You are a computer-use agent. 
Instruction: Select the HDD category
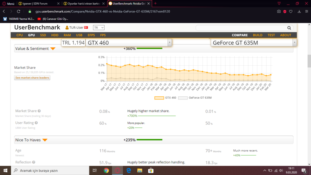[x=55, y=35]
